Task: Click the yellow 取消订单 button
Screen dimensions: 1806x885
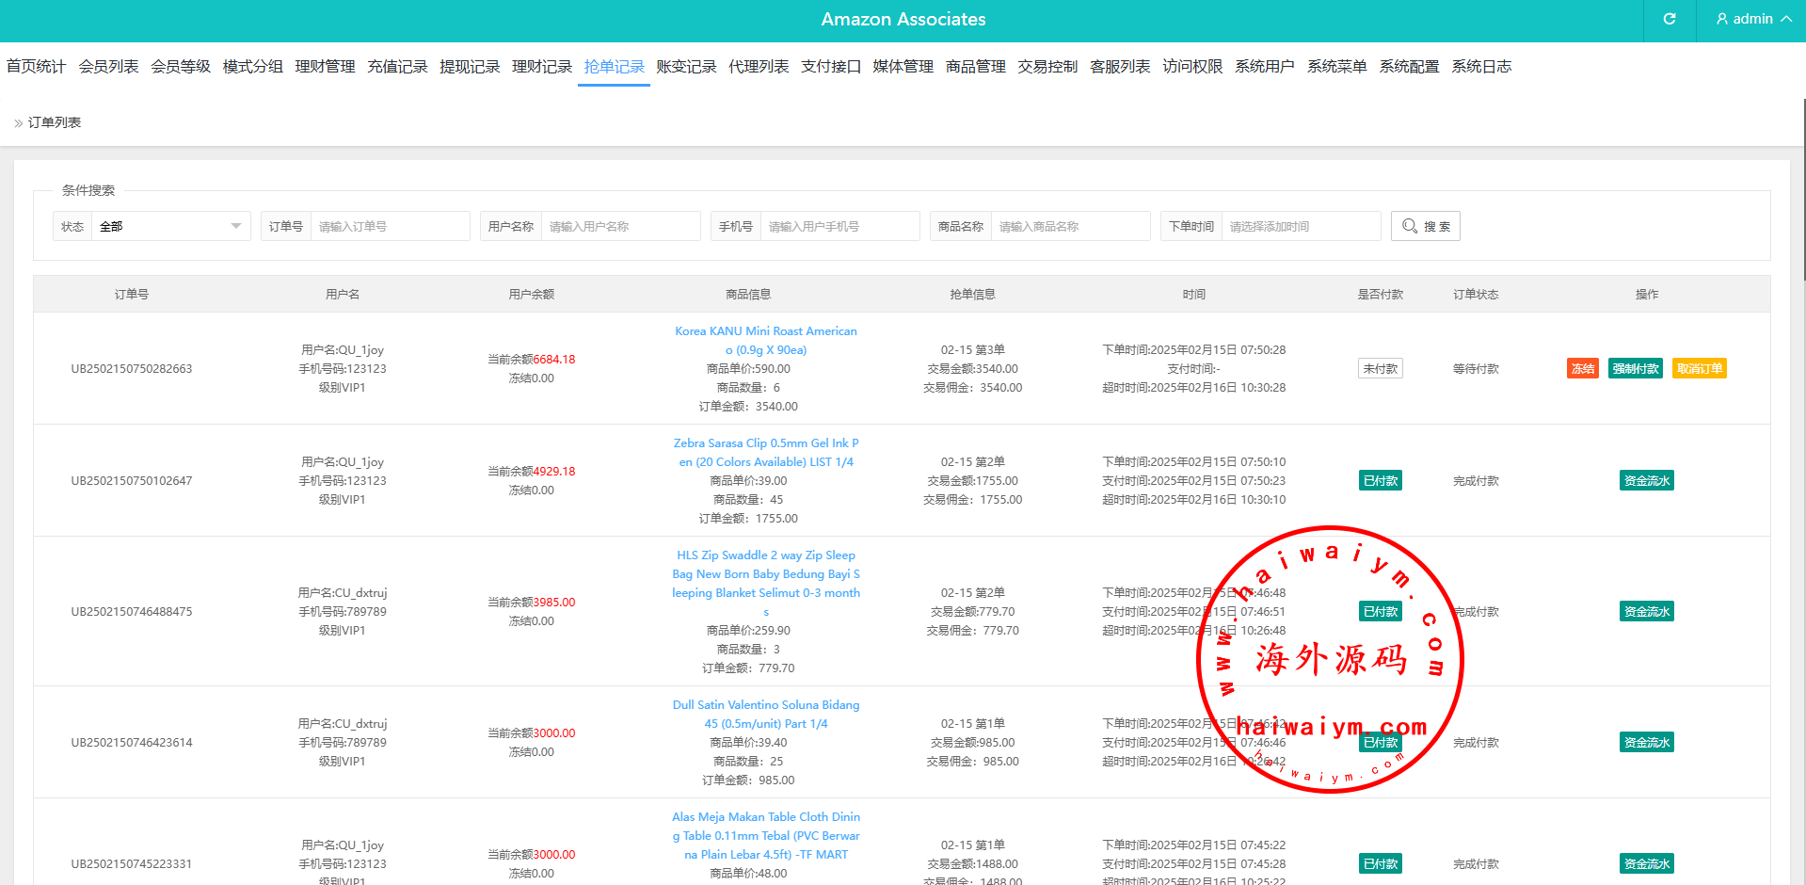Action: click(1699, 369)
